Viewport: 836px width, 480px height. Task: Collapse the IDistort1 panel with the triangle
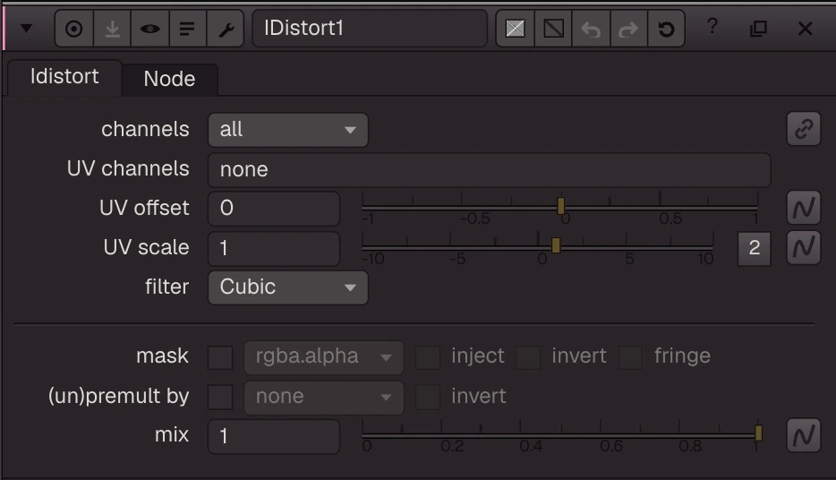(x=26, y=29)
